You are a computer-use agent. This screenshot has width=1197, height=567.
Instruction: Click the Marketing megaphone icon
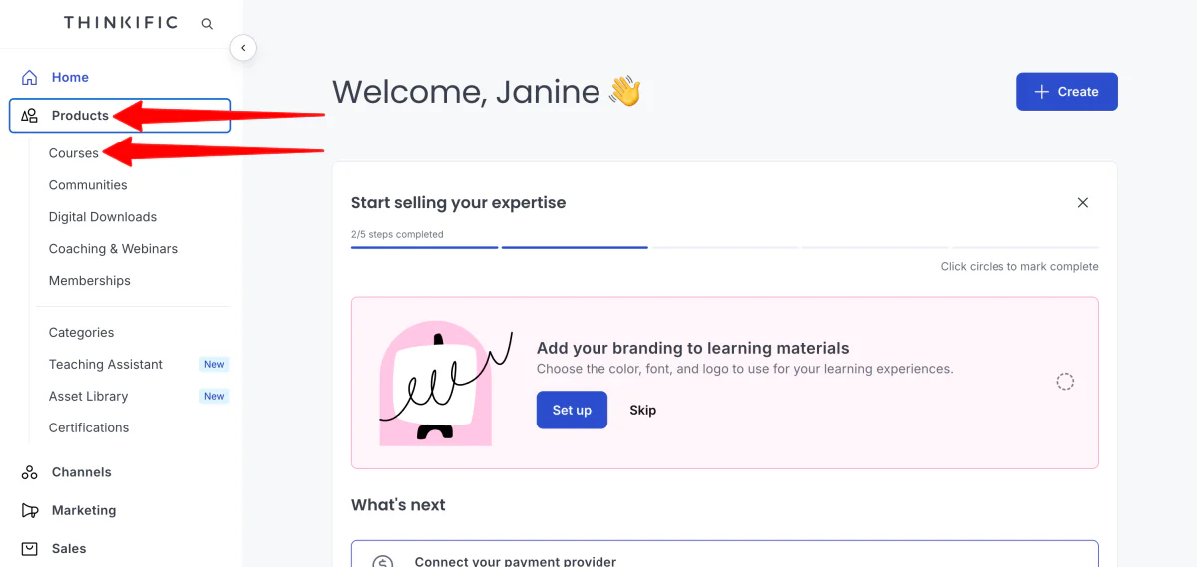pyautogui.click(x=30, y=510)
